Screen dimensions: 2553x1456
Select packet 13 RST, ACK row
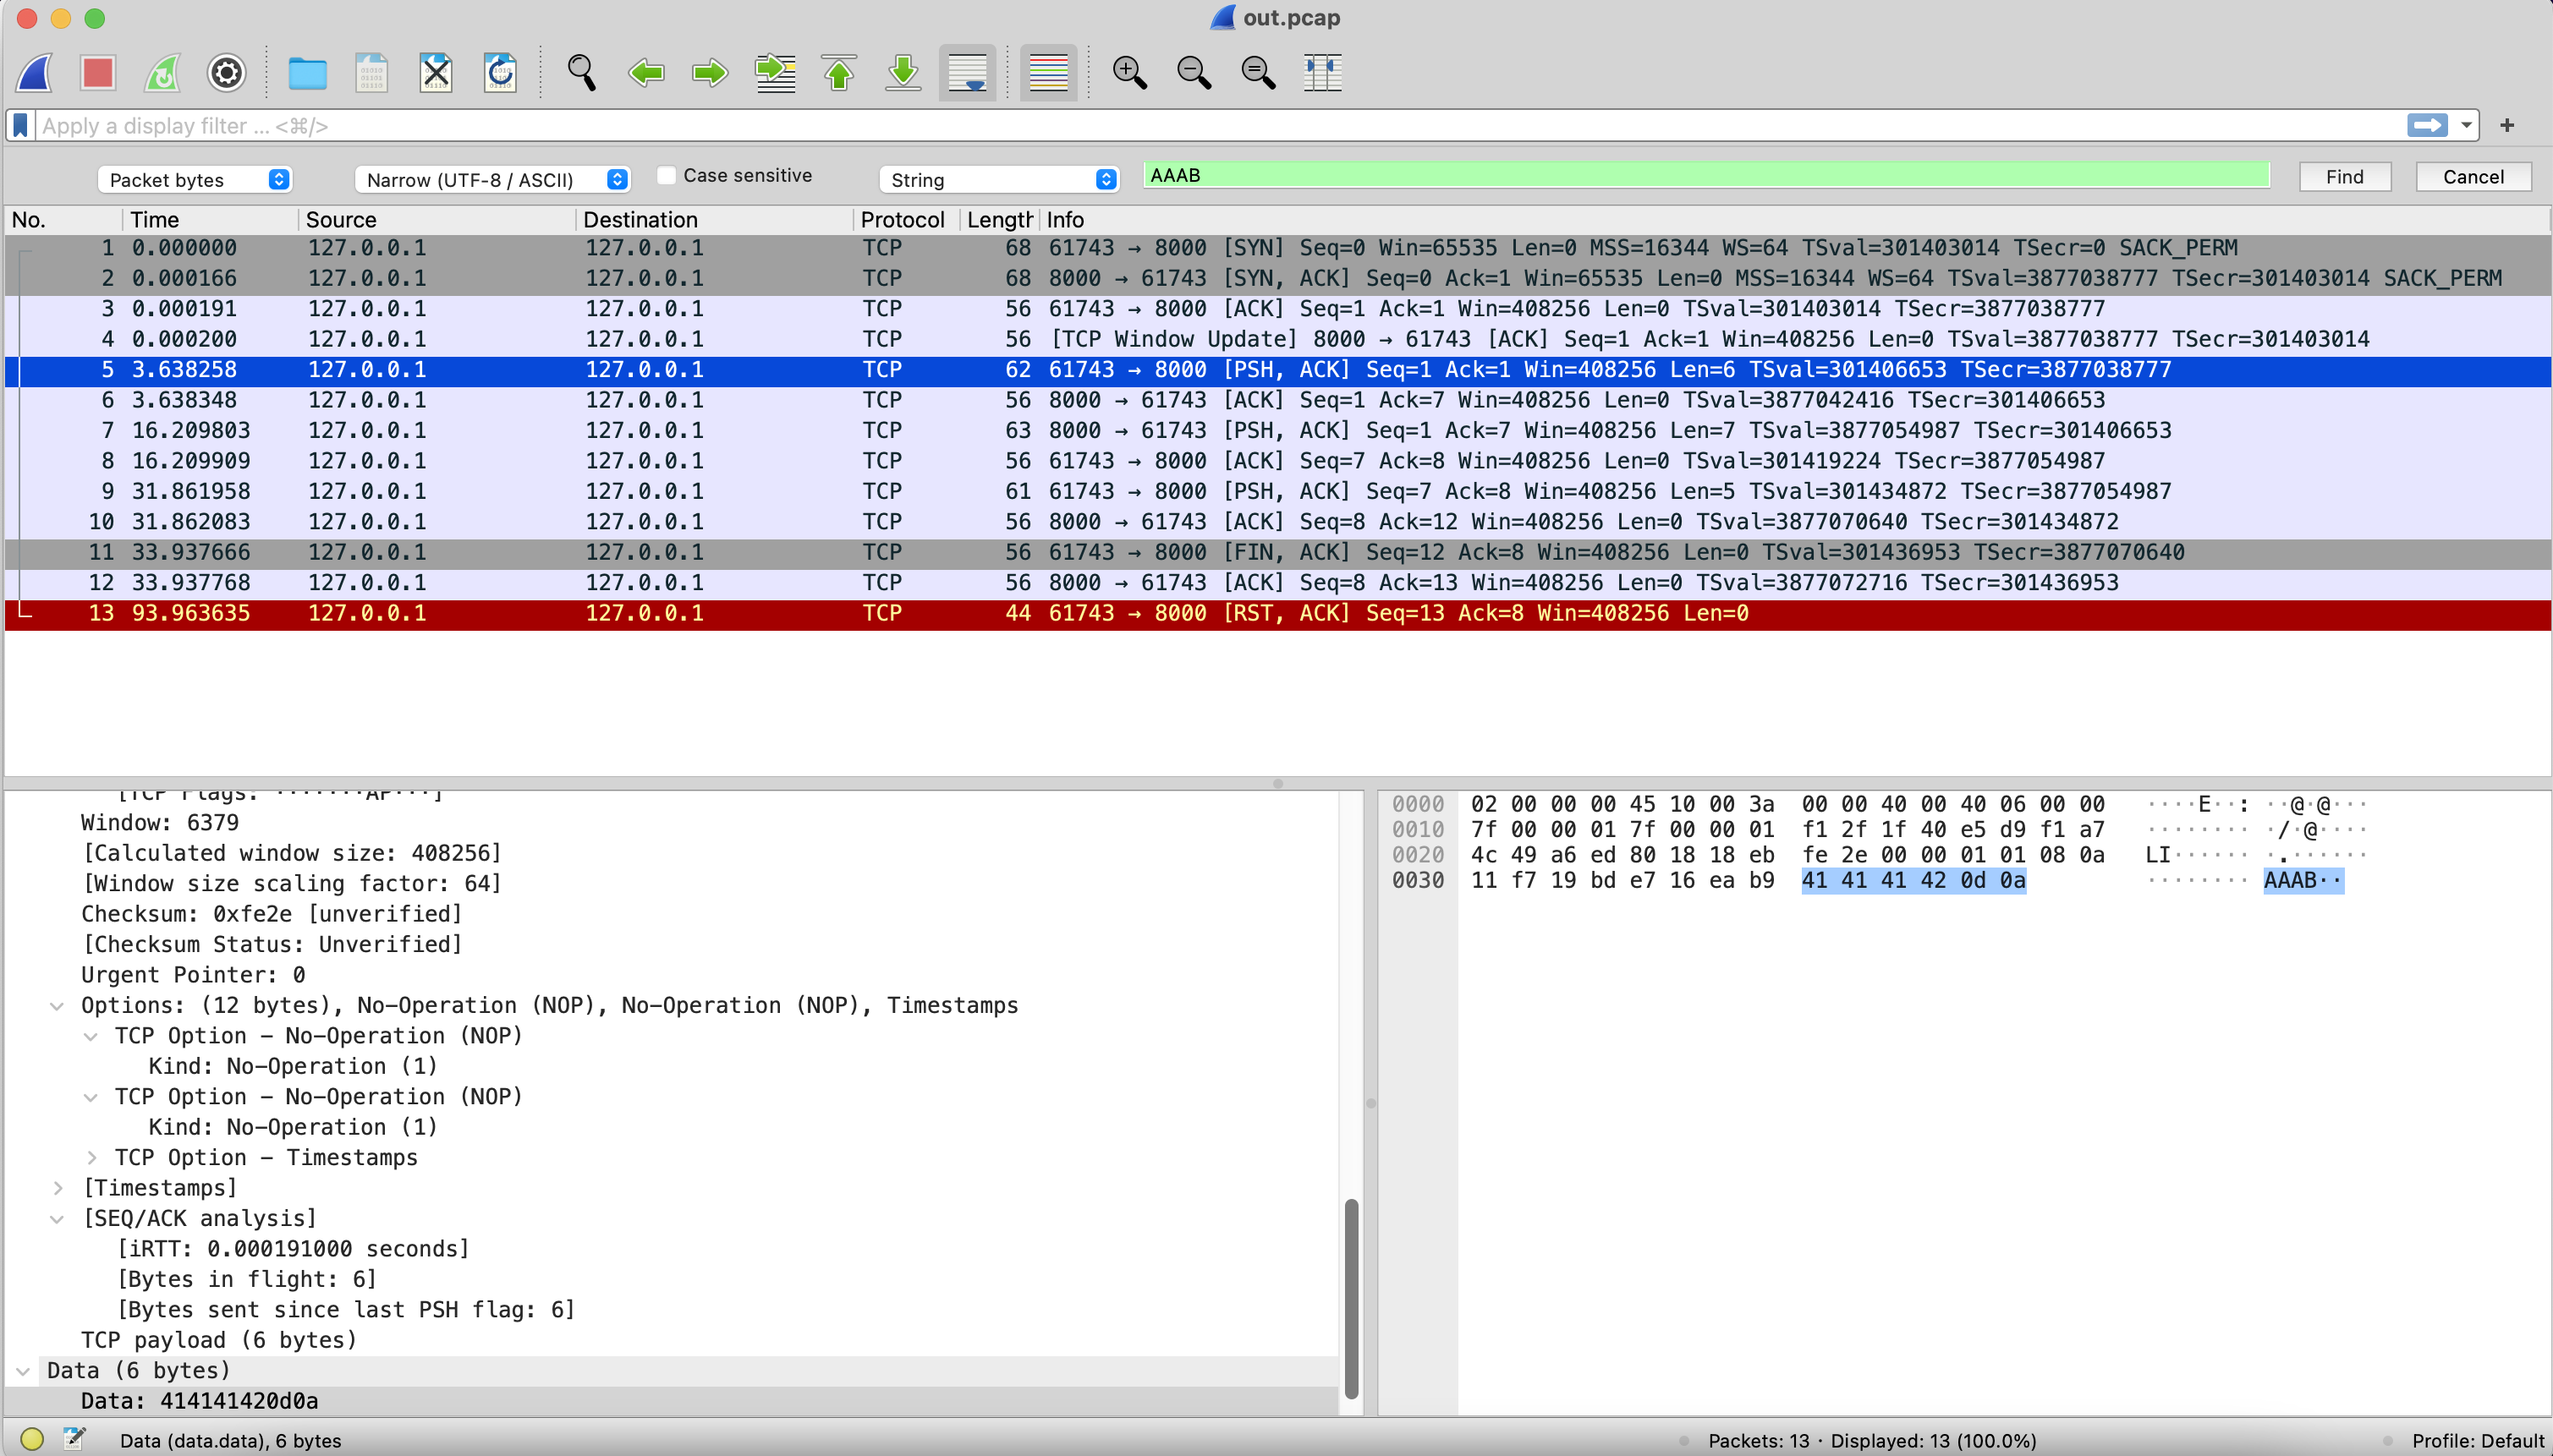[1277, 613]
